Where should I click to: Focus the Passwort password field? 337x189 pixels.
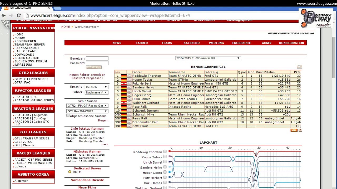coord(97,63)
